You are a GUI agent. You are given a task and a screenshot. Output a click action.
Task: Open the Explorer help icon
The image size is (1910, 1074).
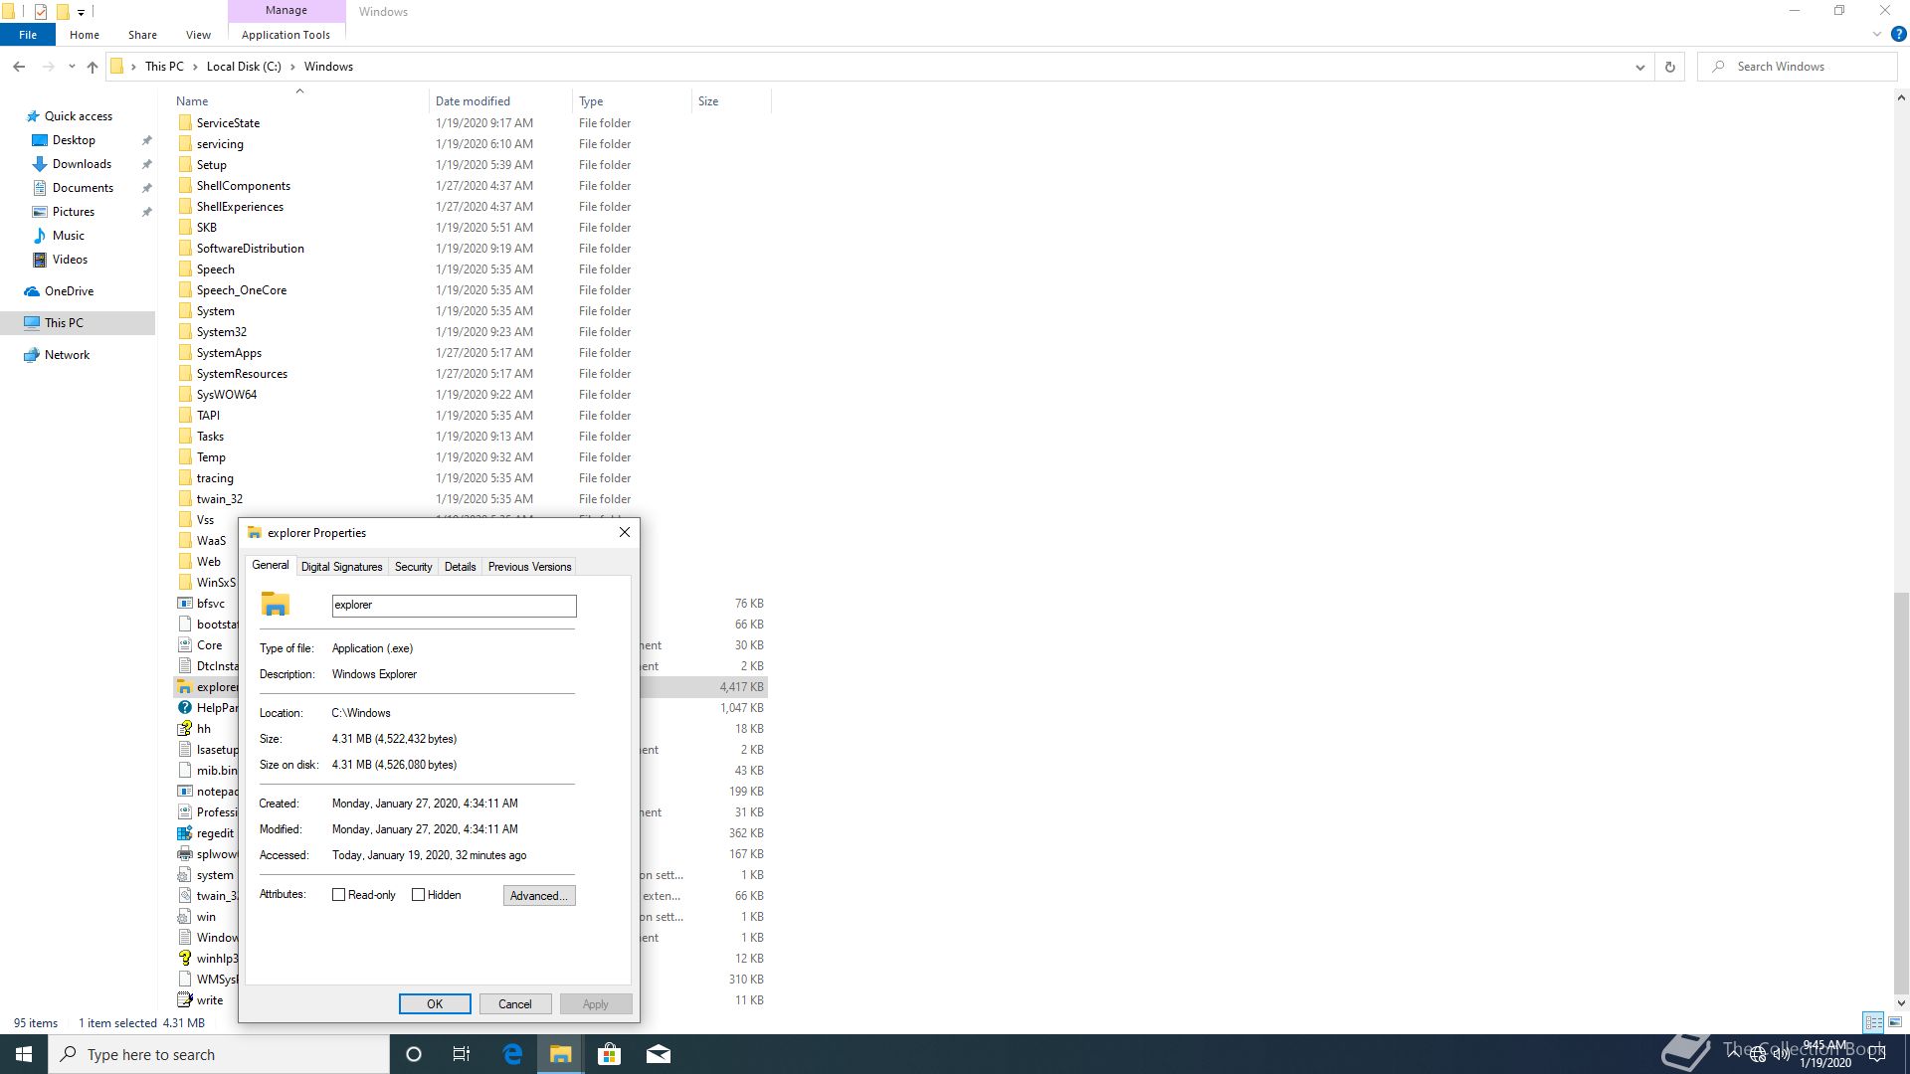1898,34
